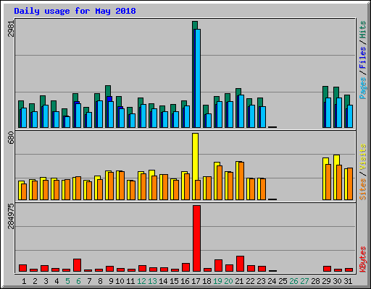Select the orange sites bar for day 31
This screenshot has height=289, width=371.
pos(350,184)
